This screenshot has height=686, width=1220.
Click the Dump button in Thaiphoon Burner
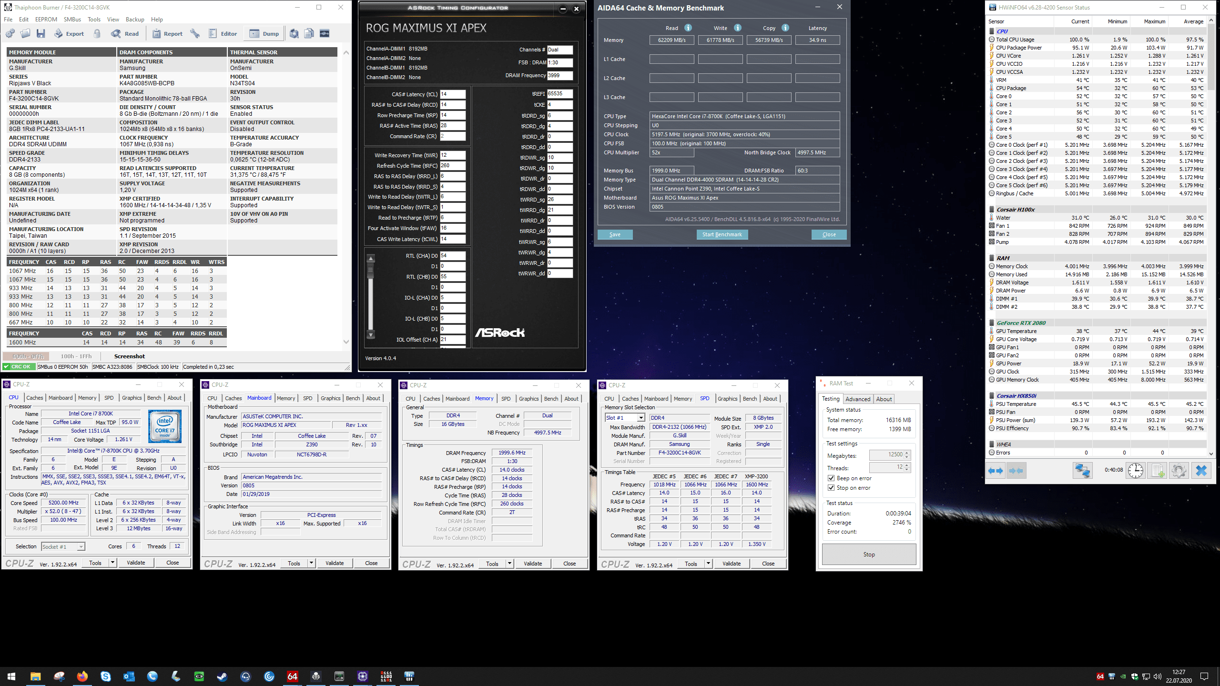pos(264,33)
